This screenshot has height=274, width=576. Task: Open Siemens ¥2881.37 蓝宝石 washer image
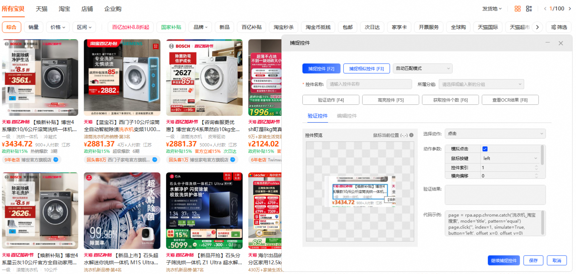click(x=122, y=77)
